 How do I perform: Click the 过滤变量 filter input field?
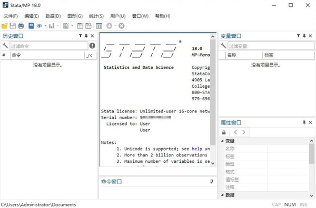(x=271, y=46)
